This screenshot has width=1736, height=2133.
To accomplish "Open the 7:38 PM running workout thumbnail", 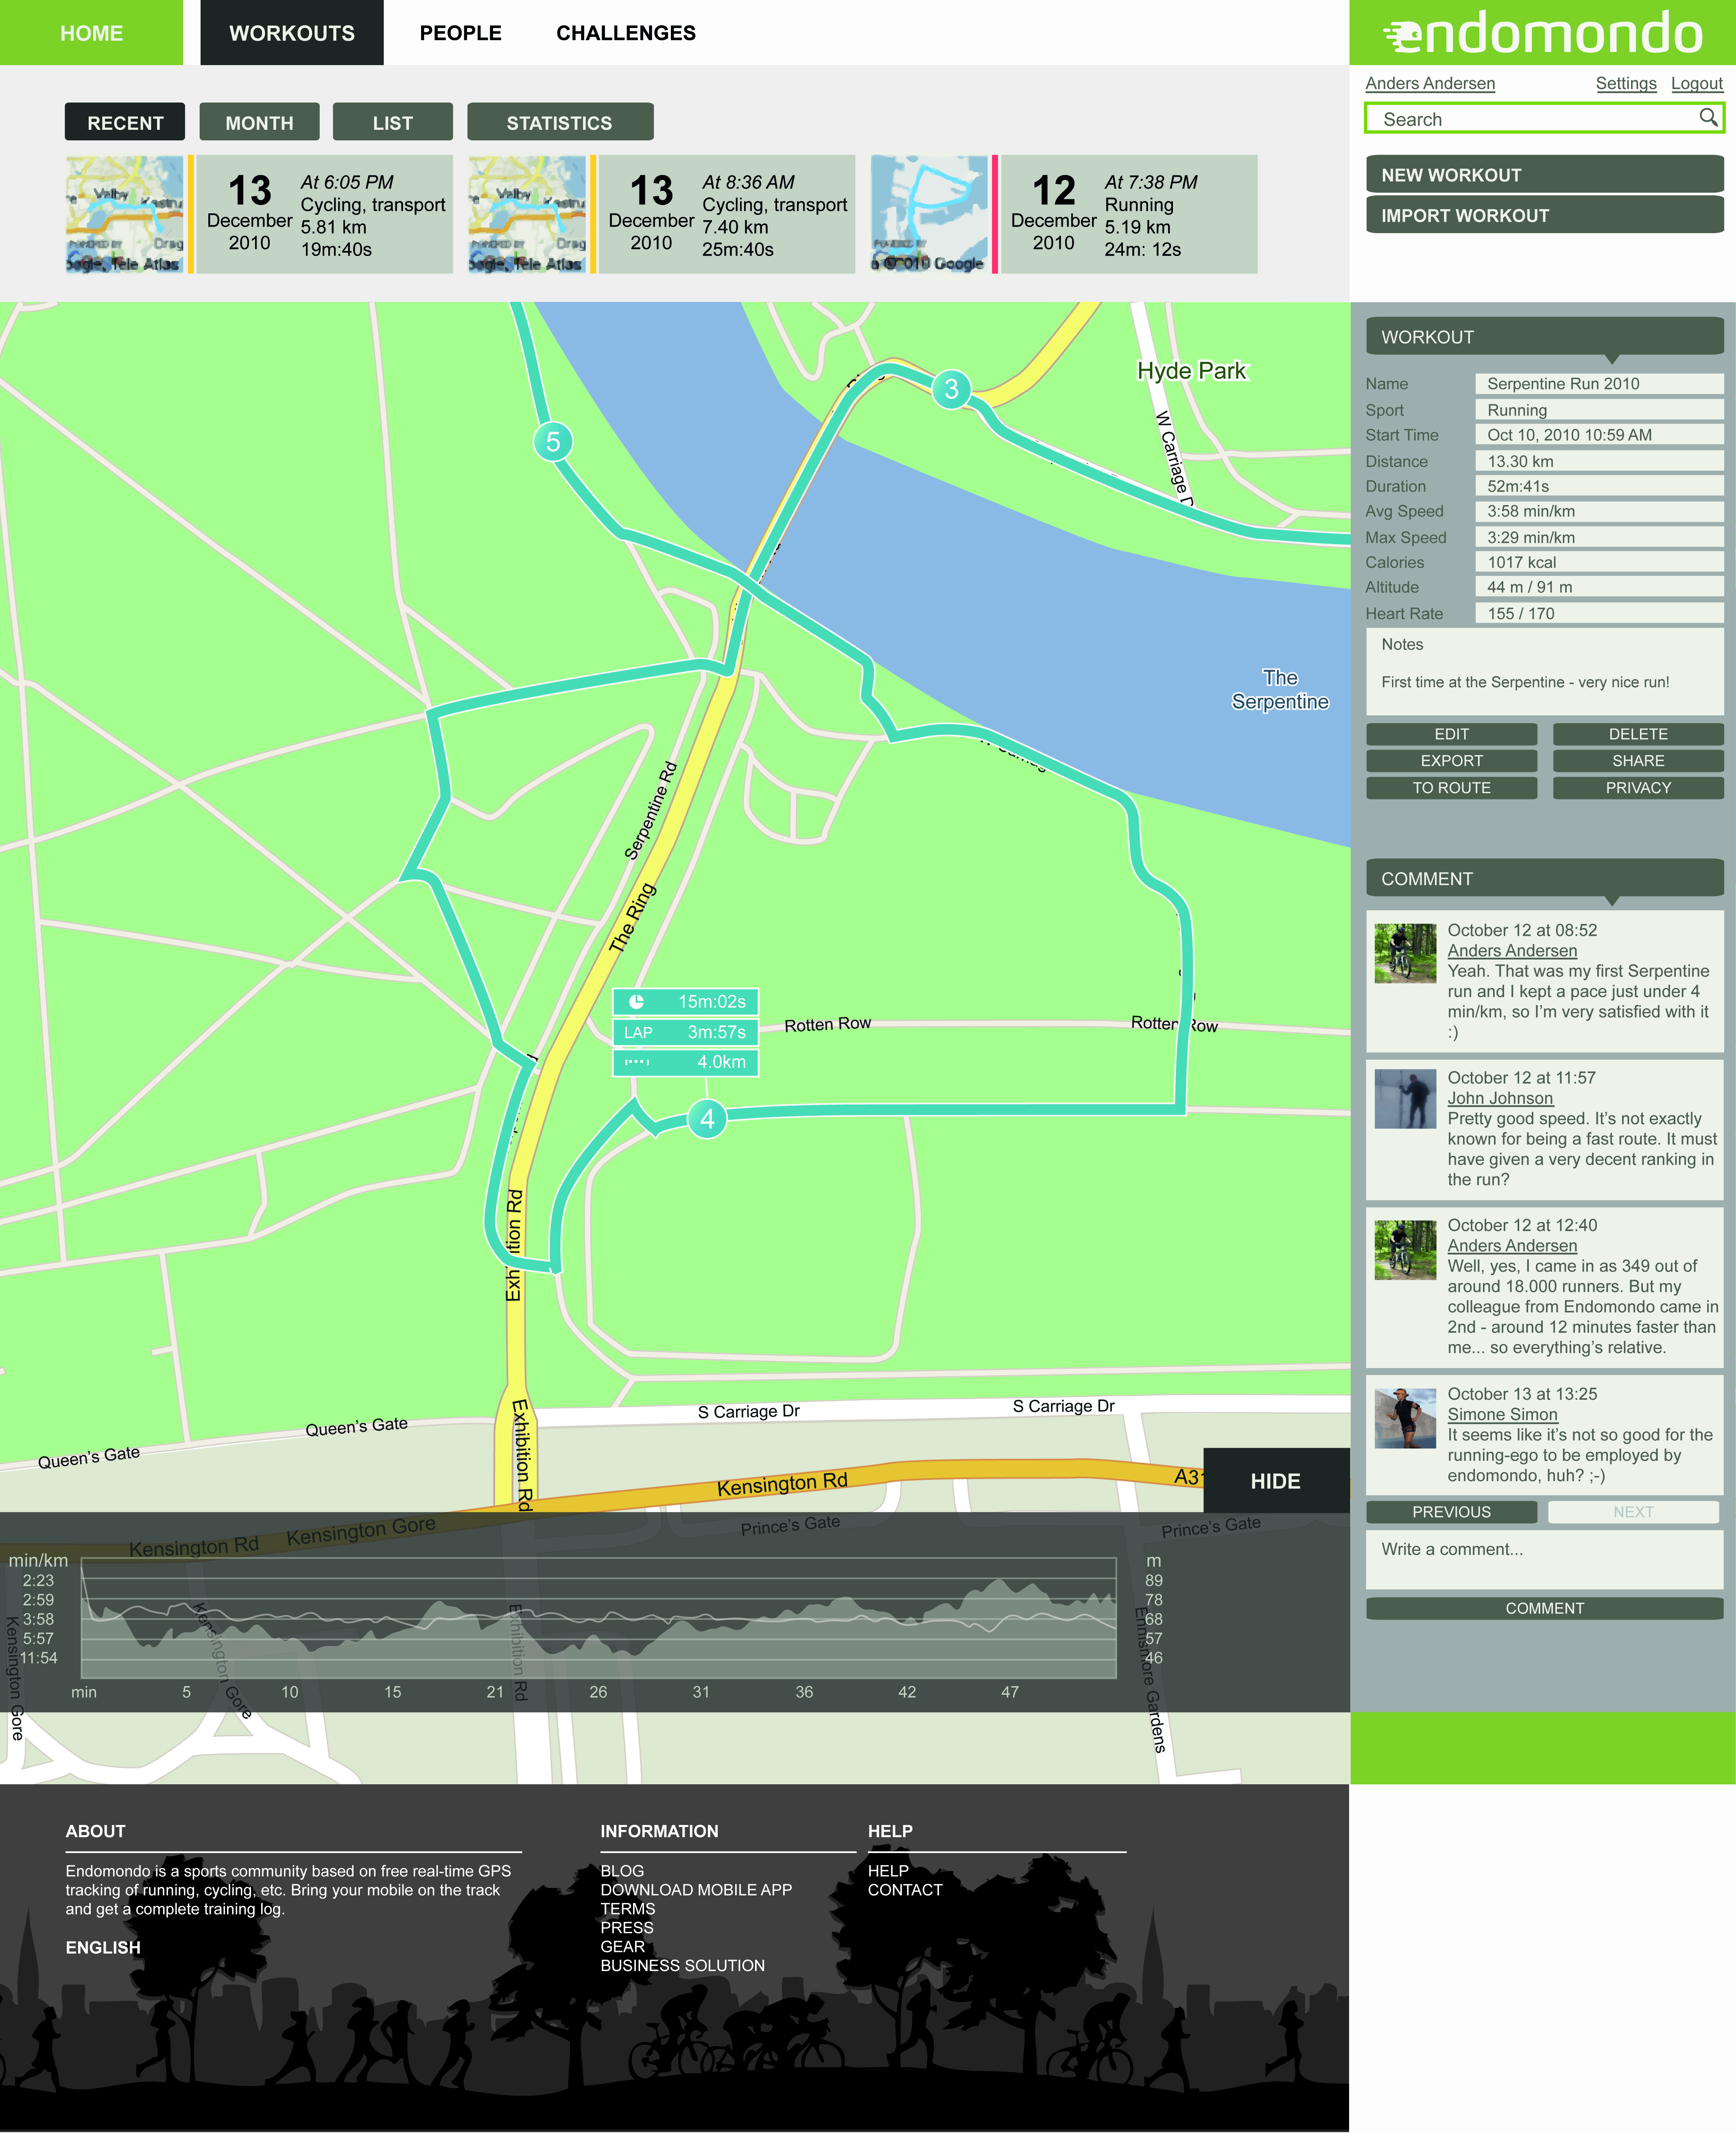I will point(929,214).
